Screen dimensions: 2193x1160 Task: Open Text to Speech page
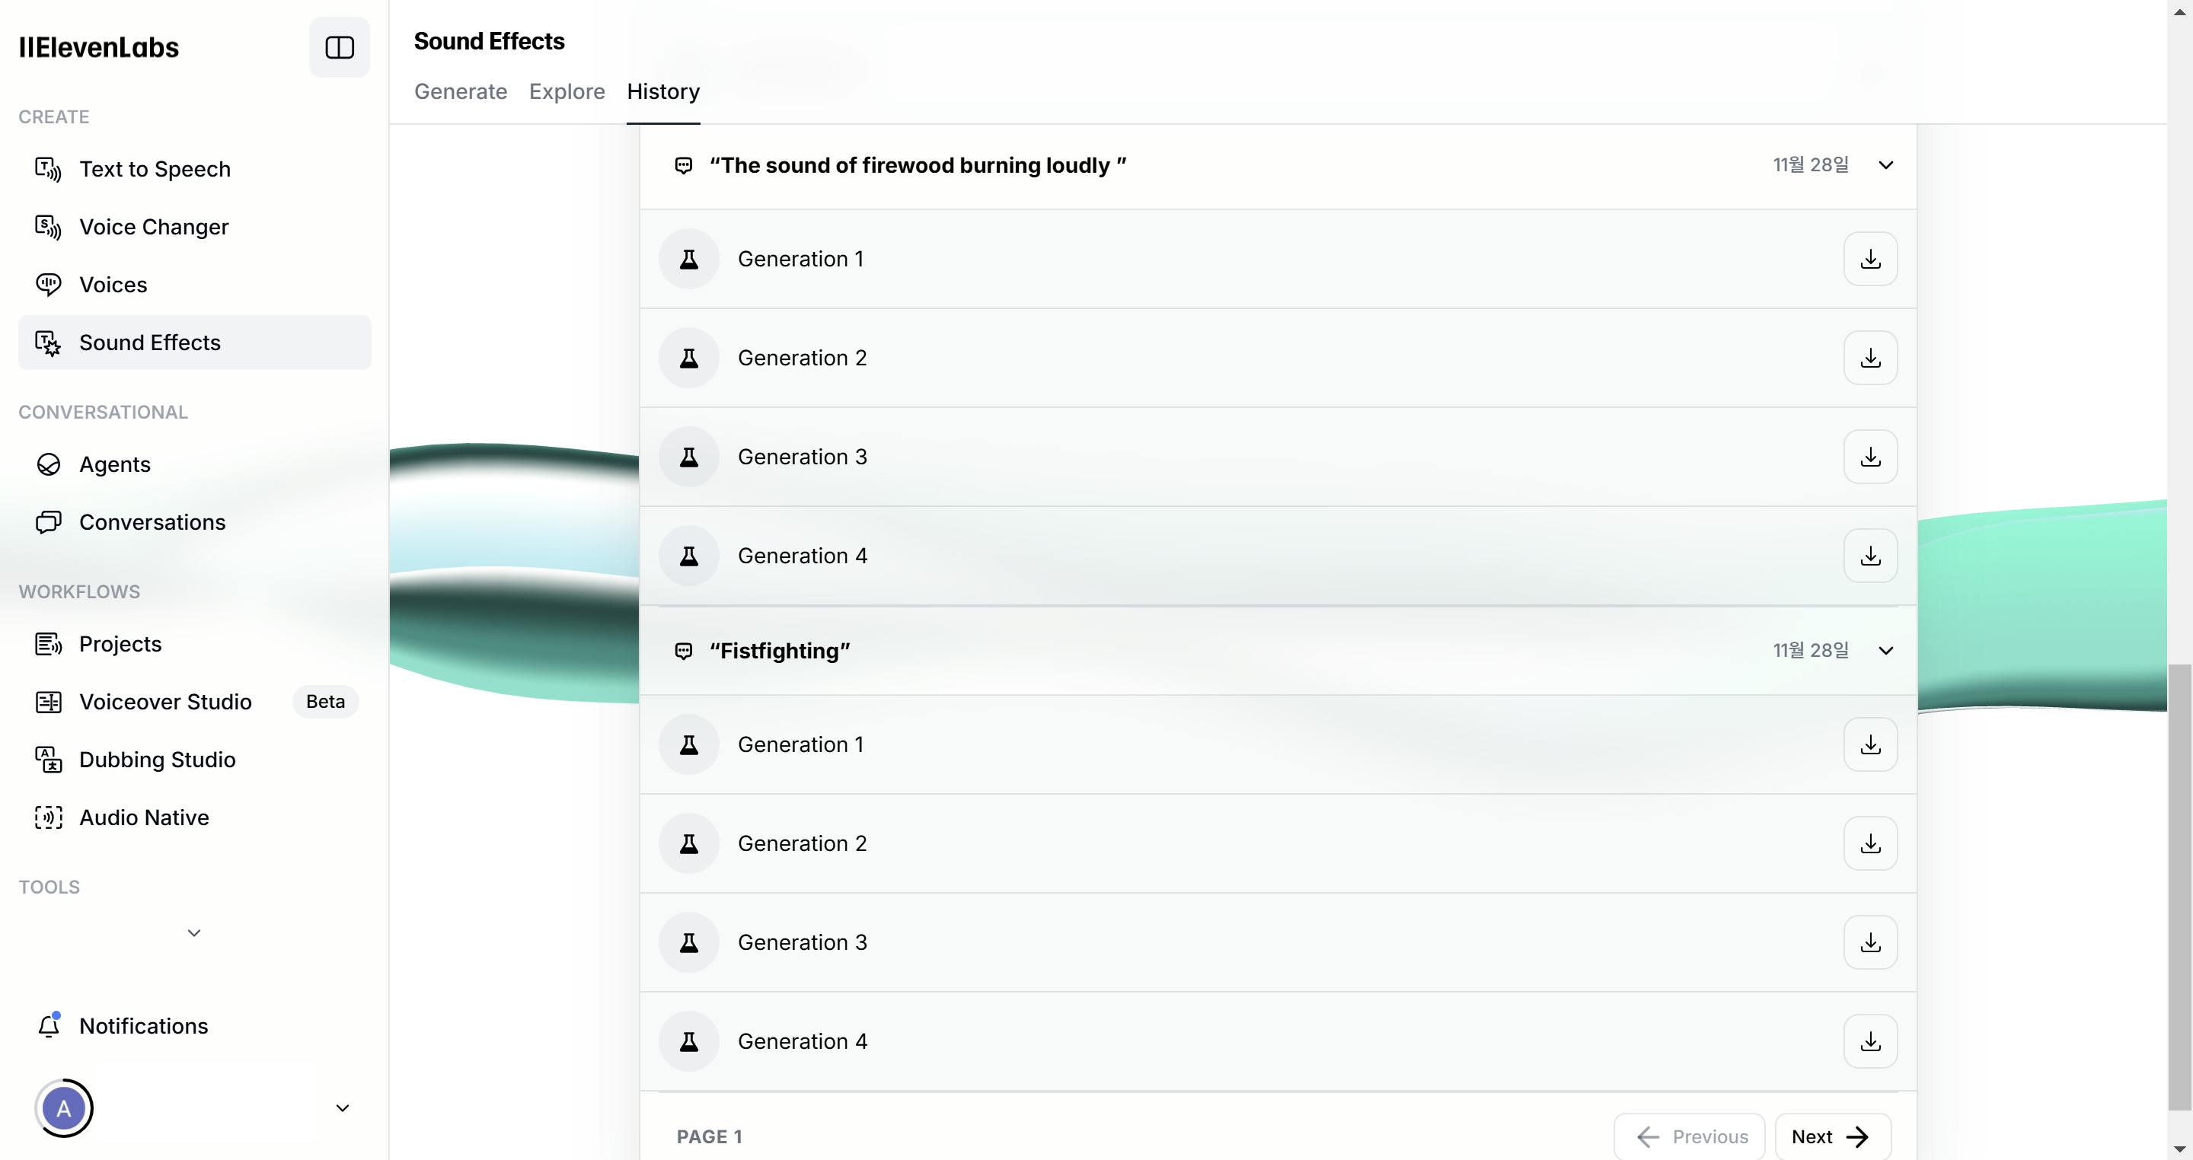[x=154, y=170]
